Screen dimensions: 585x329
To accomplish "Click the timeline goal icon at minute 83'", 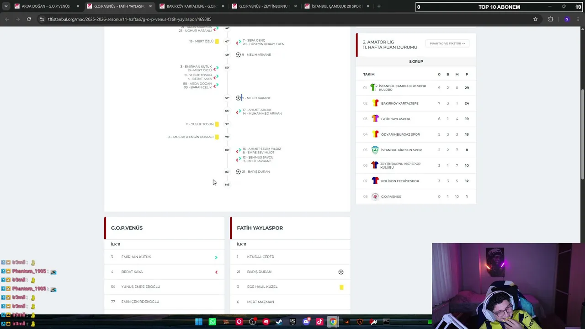I will click(238, 172).
